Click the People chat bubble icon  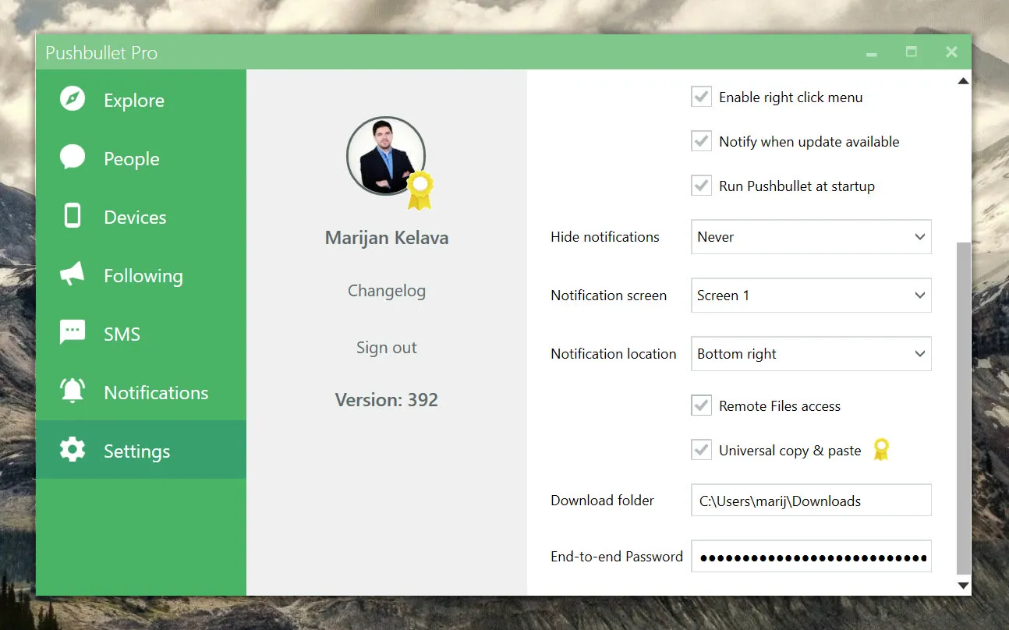[x=73, y=157]
